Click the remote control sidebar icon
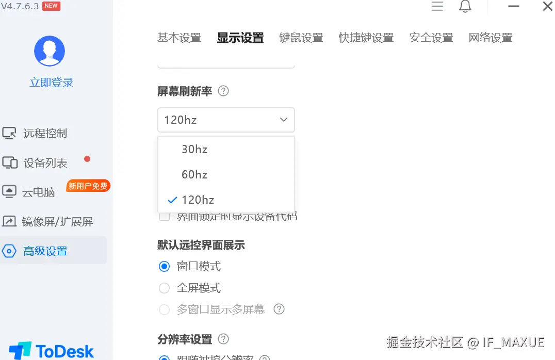Viewport: 555px width, 360px height. pyautogui.click(x=9, y=133)
